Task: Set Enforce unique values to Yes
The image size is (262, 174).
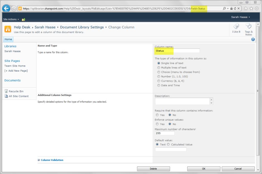Action: point(157,124)
